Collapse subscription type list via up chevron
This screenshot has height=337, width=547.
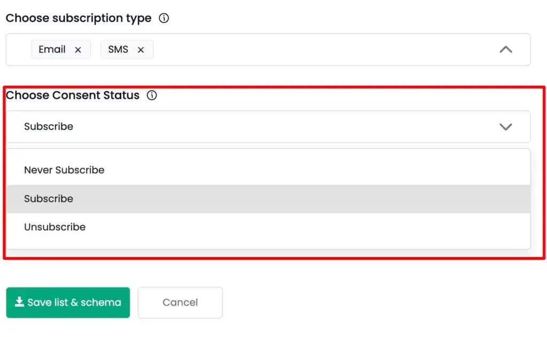pos(505,50)
